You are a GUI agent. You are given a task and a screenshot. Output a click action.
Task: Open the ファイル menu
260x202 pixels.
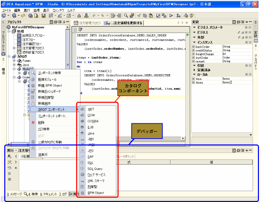(x=7, y=10)
